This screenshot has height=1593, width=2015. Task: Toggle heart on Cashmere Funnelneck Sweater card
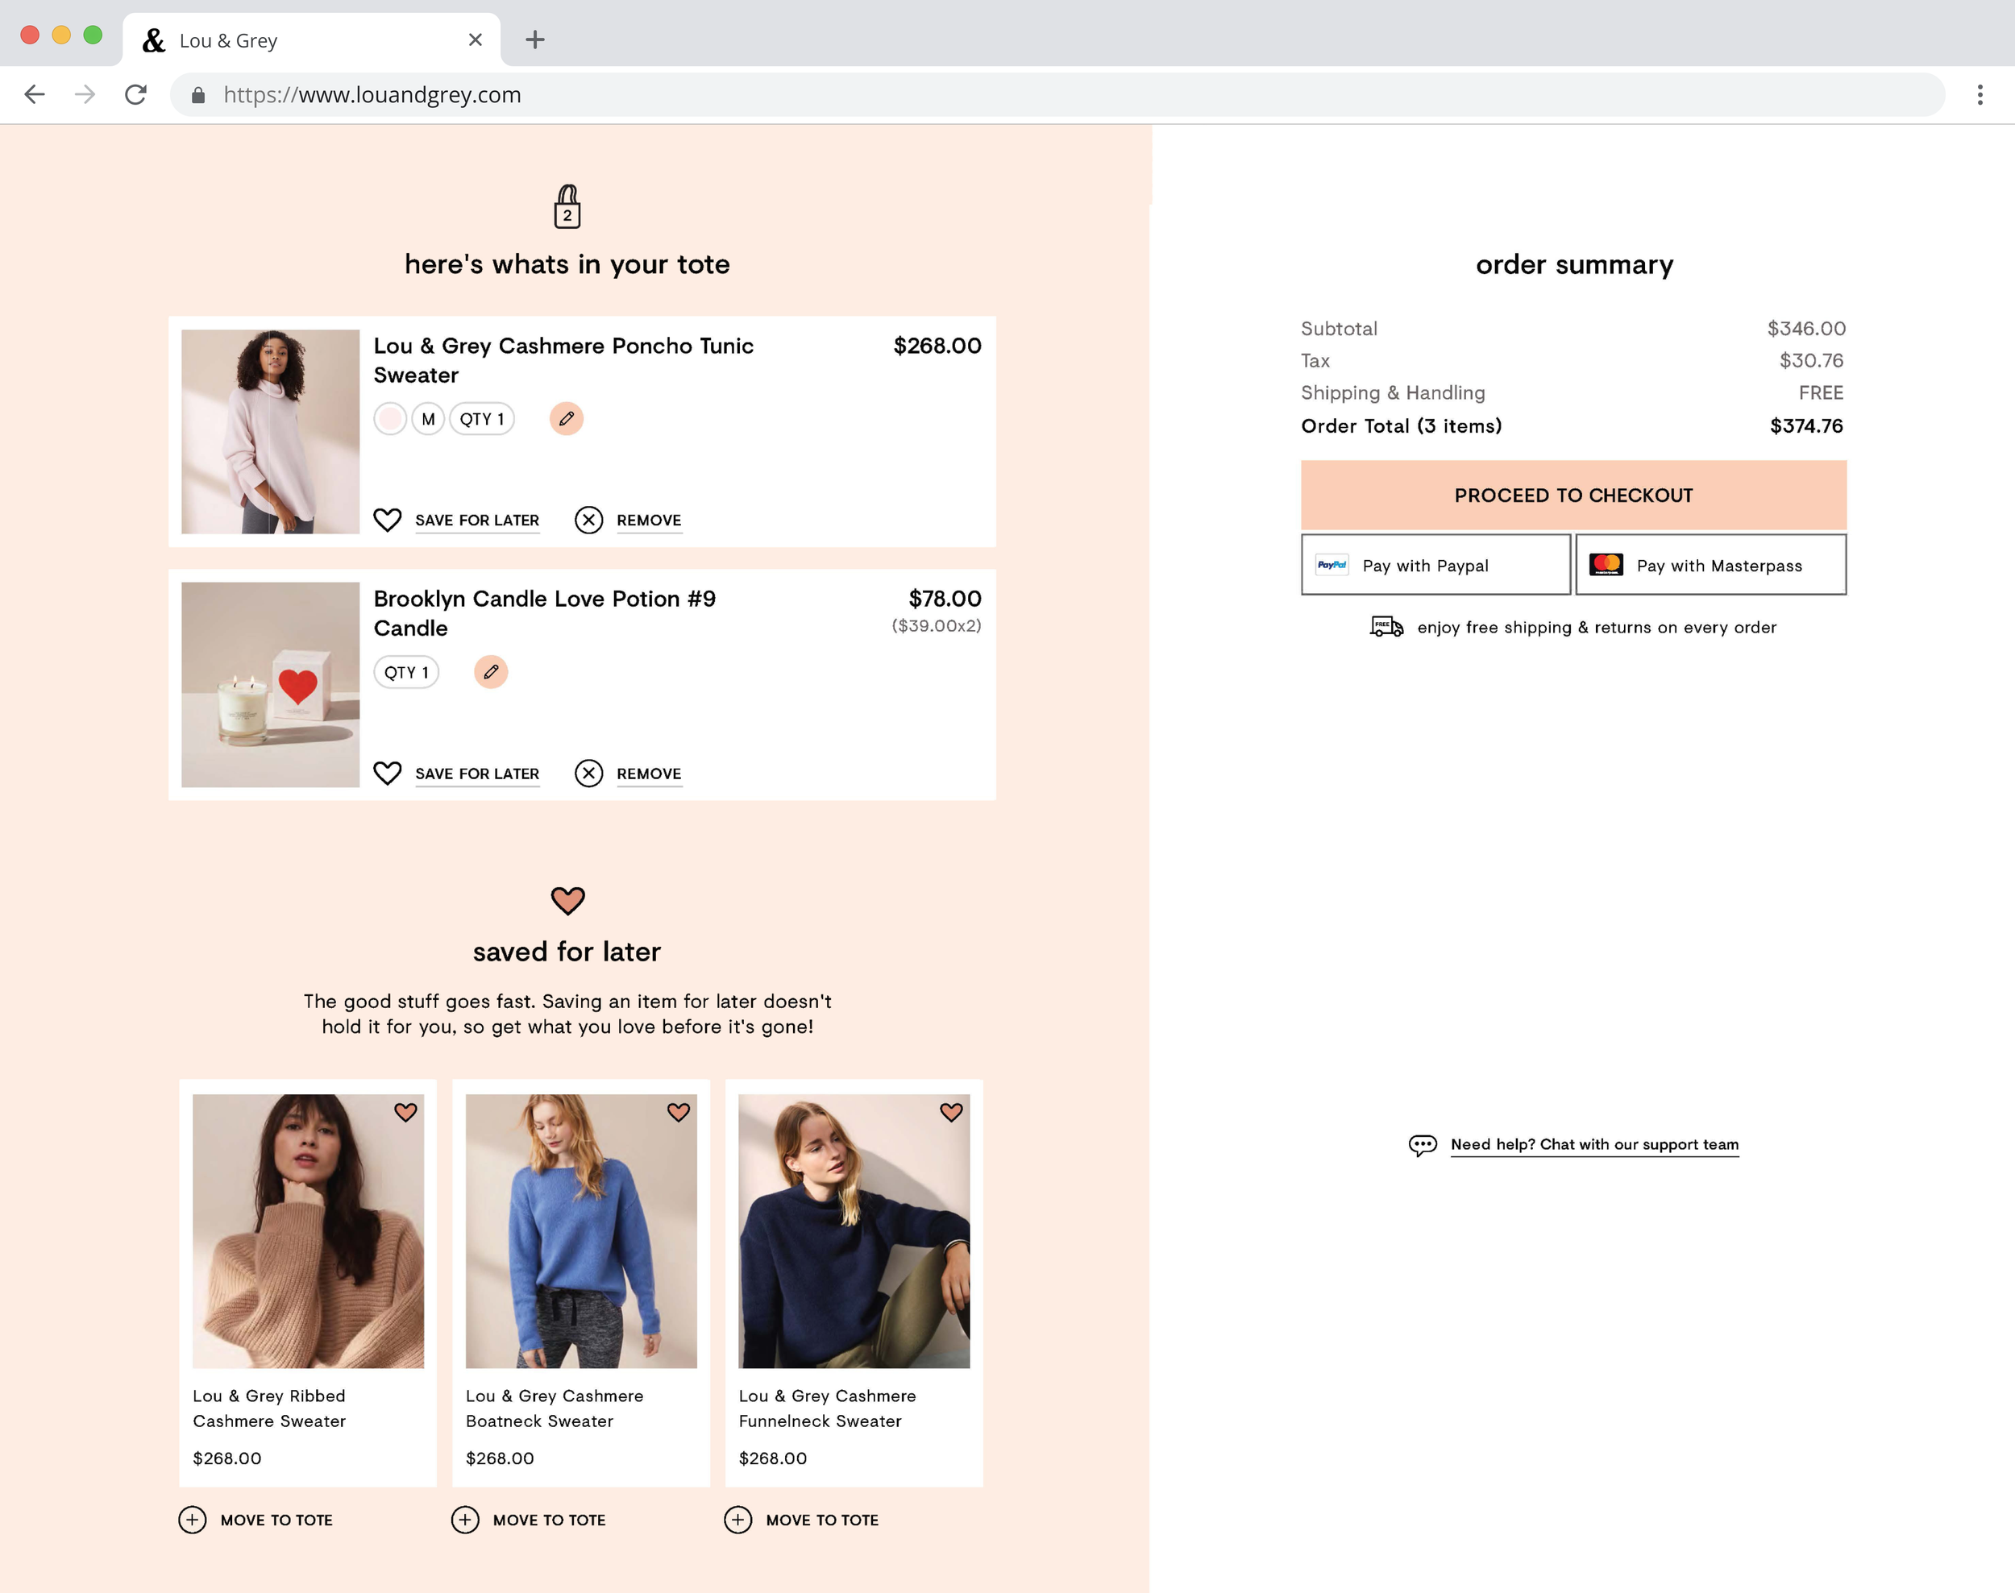tap(950, 1112)
